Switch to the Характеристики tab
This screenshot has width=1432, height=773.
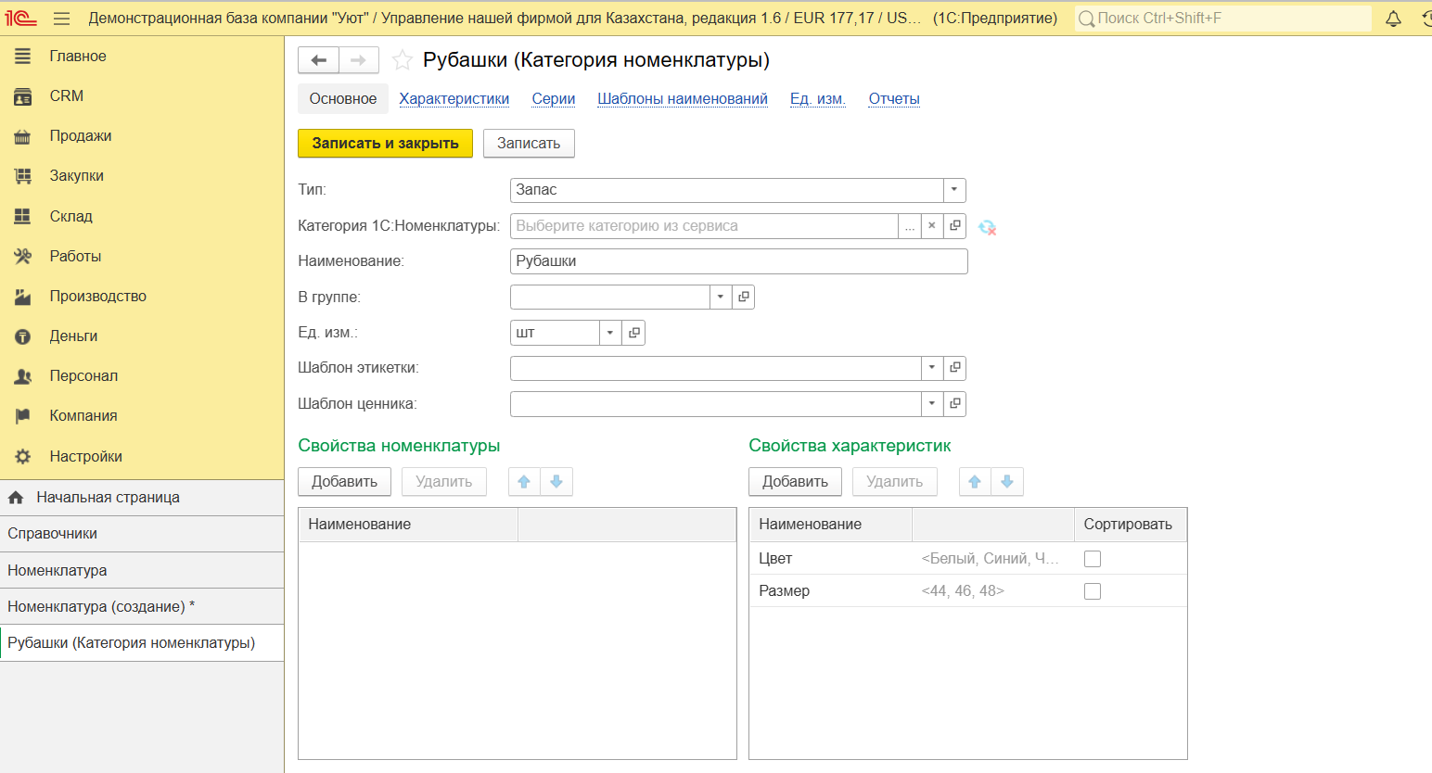pyautogui.click(x=454, y=99)
